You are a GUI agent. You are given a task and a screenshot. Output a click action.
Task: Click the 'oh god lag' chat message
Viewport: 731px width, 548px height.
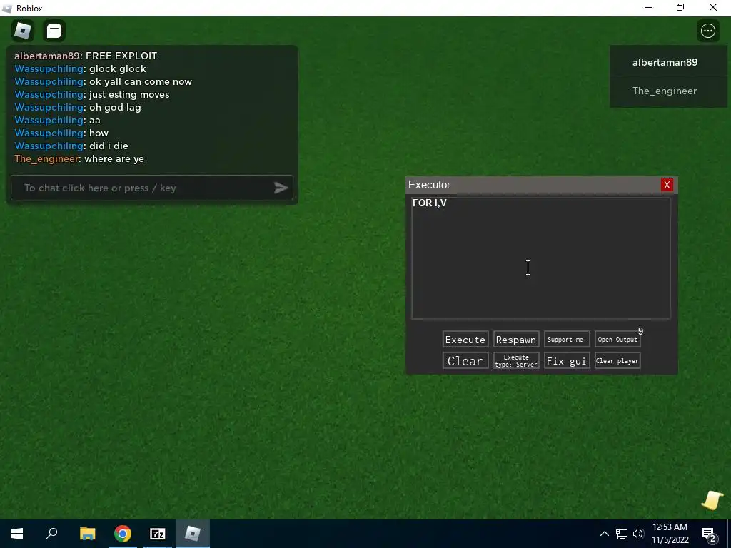pos(115,107)
